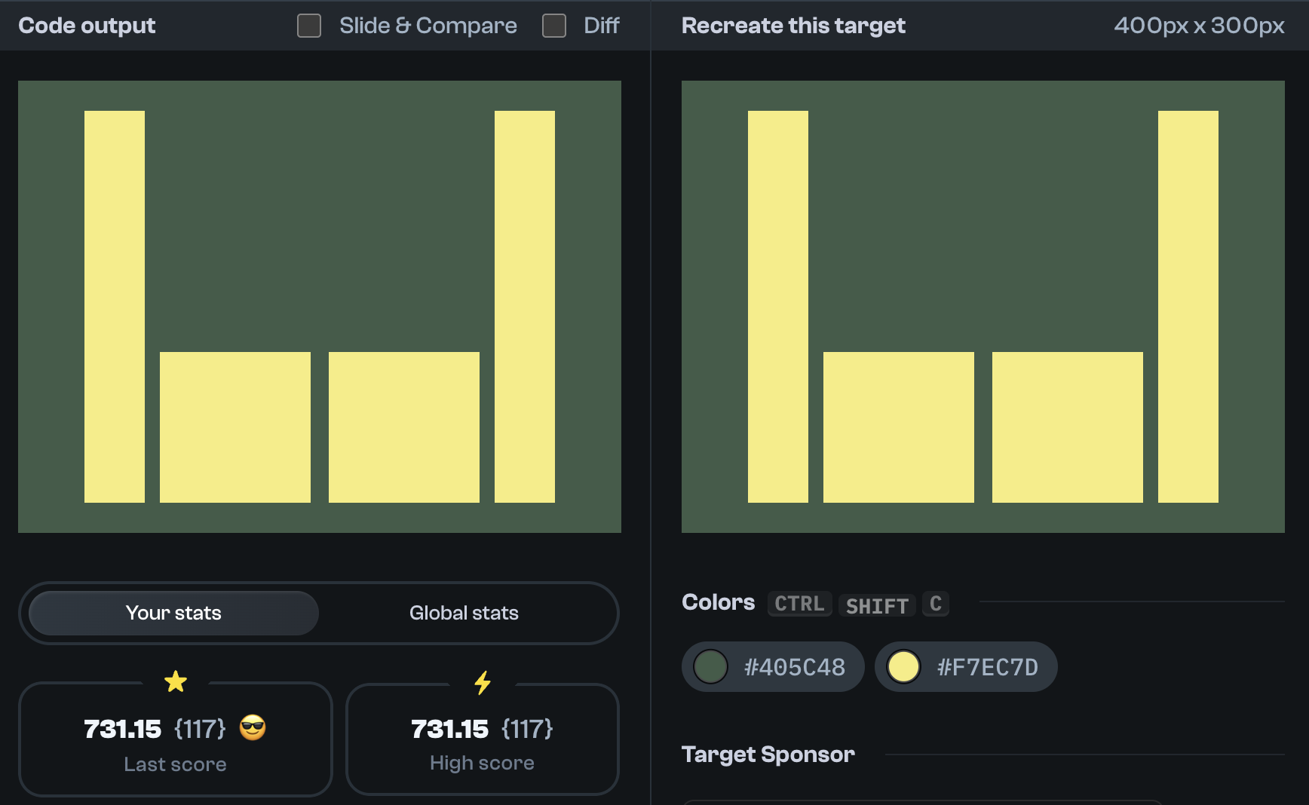Click the Diff label text

pyautogui.click(x=601, y=26)
